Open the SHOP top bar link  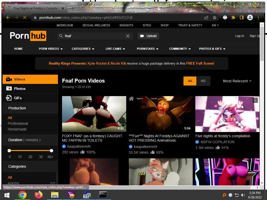[x=165, y=25]
